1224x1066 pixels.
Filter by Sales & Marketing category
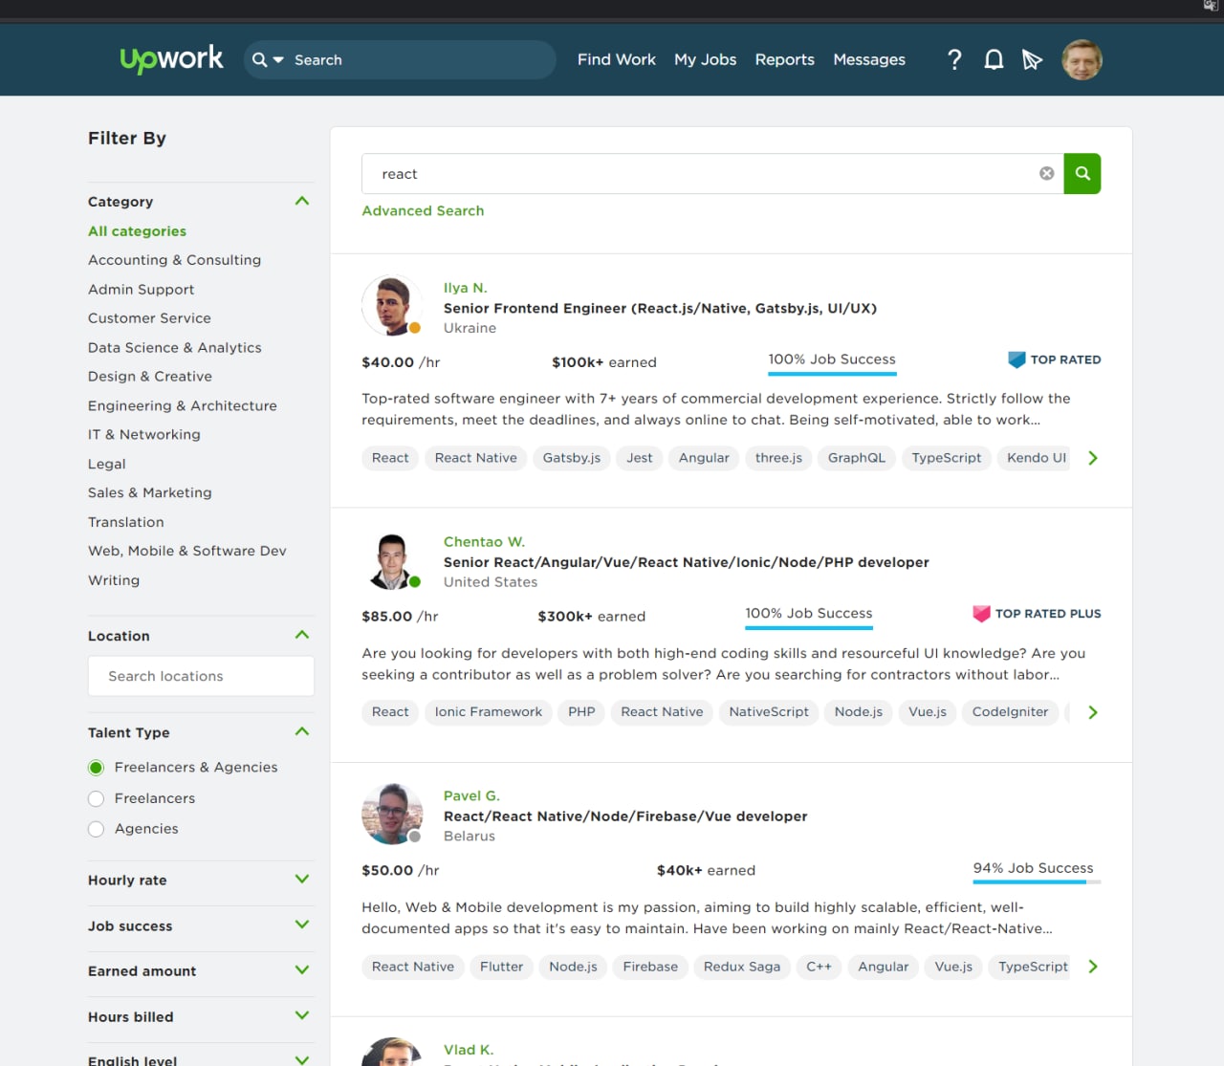(150, 493)
